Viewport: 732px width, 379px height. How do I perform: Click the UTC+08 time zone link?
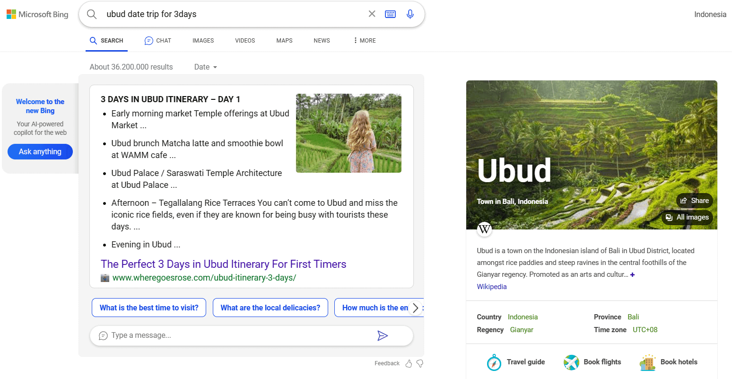pos(645,330)
